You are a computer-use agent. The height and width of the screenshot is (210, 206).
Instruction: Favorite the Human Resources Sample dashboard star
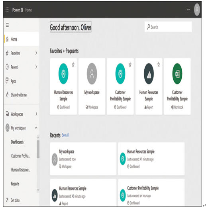point(73,65)
